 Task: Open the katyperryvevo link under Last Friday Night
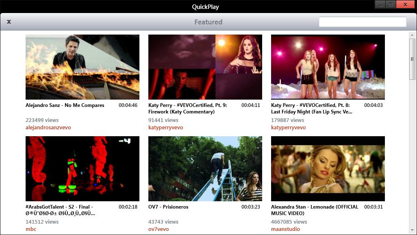(x=288, y=128)
